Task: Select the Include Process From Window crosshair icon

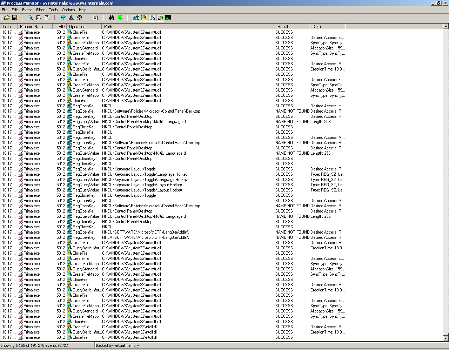Action: (x=80, y=18)
